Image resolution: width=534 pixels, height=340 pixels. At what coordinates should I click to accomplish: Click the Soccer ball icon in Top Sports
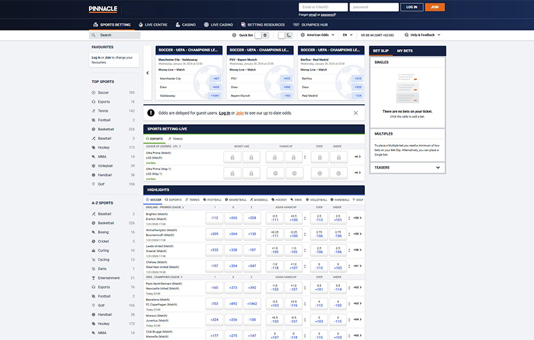(x=94, y=92)
